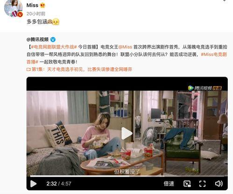Image resolution: width=233 pixels, height=194 pixels.
Task: Open hashtag #Miss电竞剧首播#
Action: point(127,58)
